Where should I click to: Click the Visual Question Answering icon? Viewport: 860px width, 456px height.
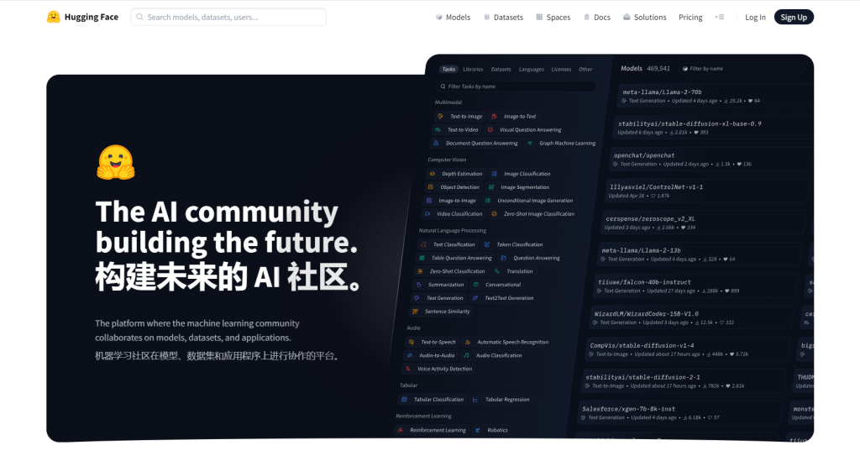click(x=490, y=130)
